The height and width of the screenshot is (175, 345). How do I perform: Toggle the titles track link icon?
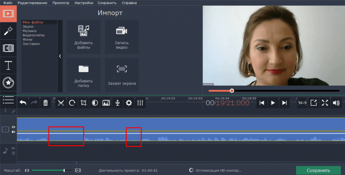click(x=13, y=112)
